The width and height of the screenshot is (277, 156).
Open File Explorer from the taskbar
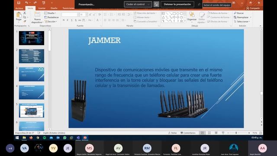click(x=24, y=138)
